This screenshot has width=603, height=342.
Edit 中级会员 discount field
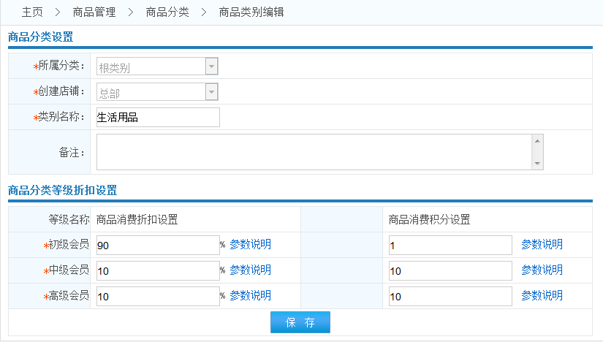coord(158,271)
